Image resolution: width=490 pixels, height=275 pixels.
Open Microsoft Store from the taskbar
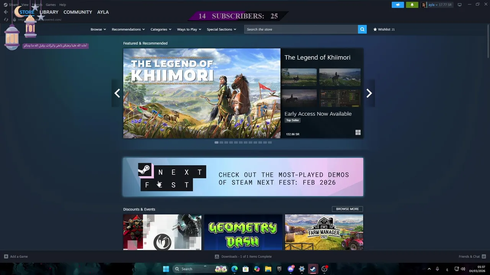(246, 269)
